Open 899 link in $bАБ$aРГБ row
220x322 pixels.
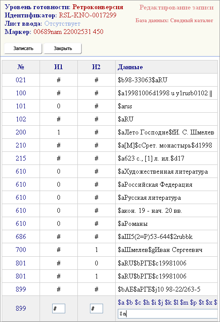click(21, 289)
